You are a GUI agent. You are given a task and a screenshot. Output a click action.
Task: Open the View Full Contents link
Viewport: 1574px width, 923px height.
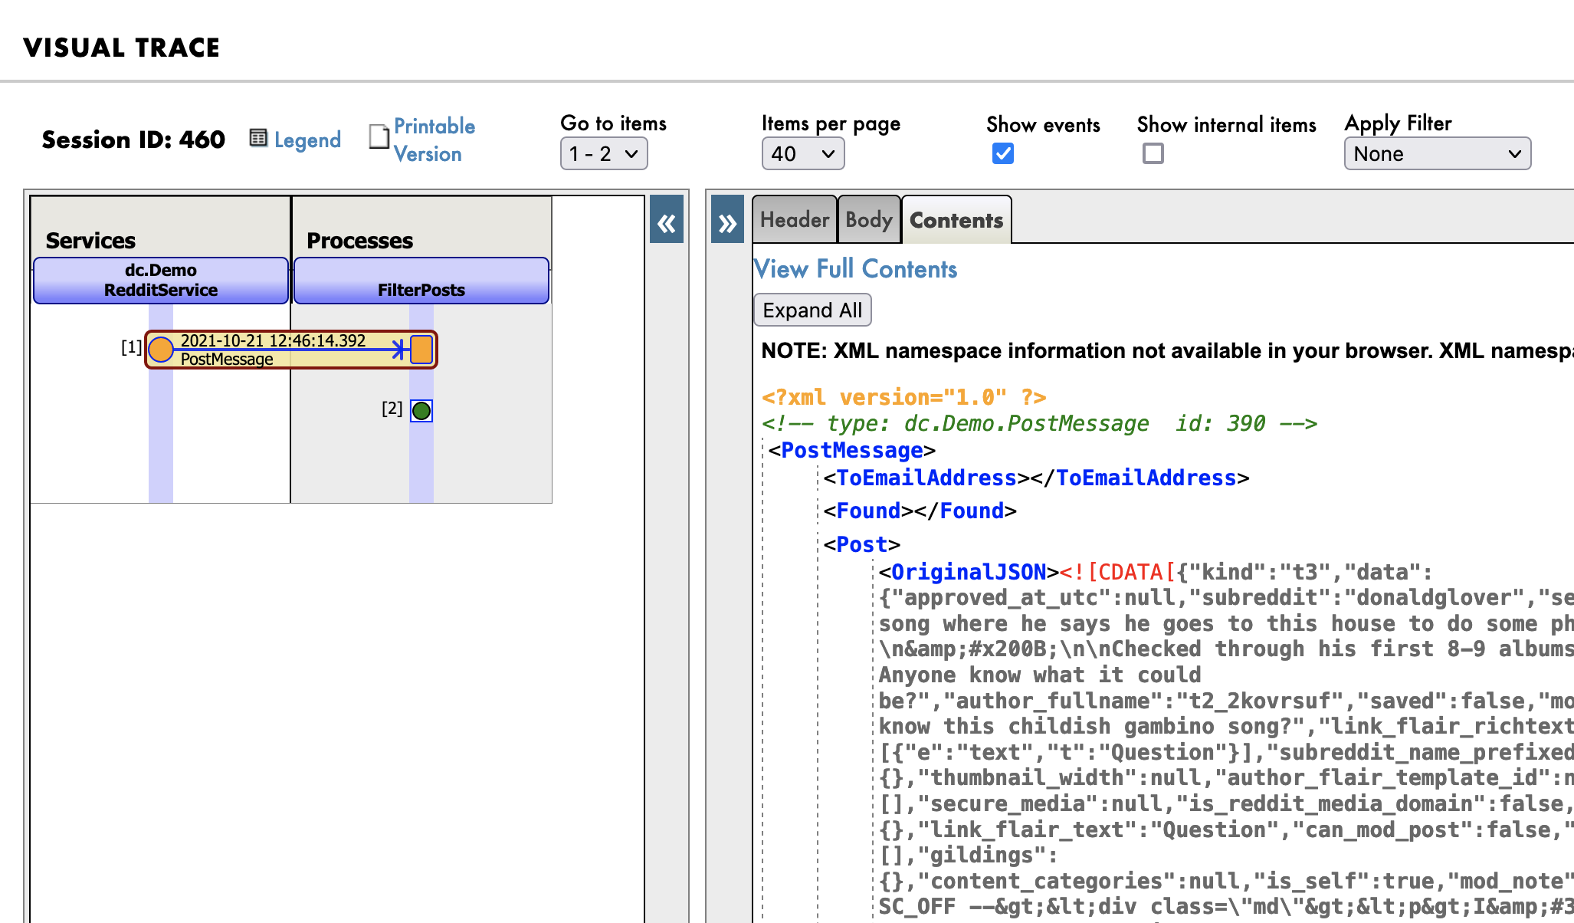tap(855, 269)
